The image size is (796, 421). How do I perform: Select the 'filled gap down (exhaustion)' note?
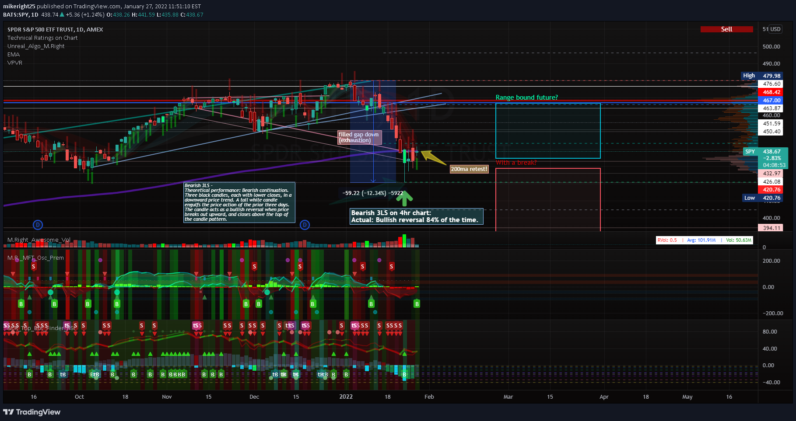[x=360, y=137]
